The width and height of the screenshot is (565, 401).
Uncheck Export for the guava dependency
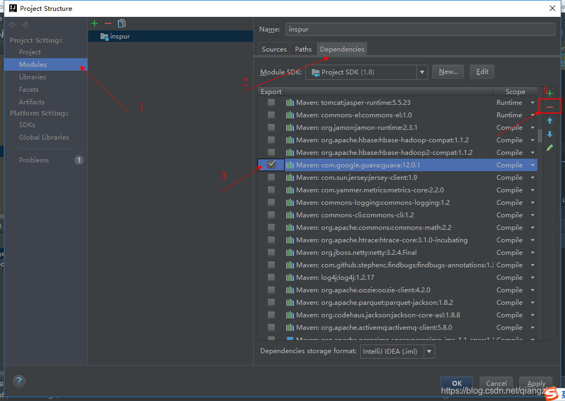[x=271, y=164]
